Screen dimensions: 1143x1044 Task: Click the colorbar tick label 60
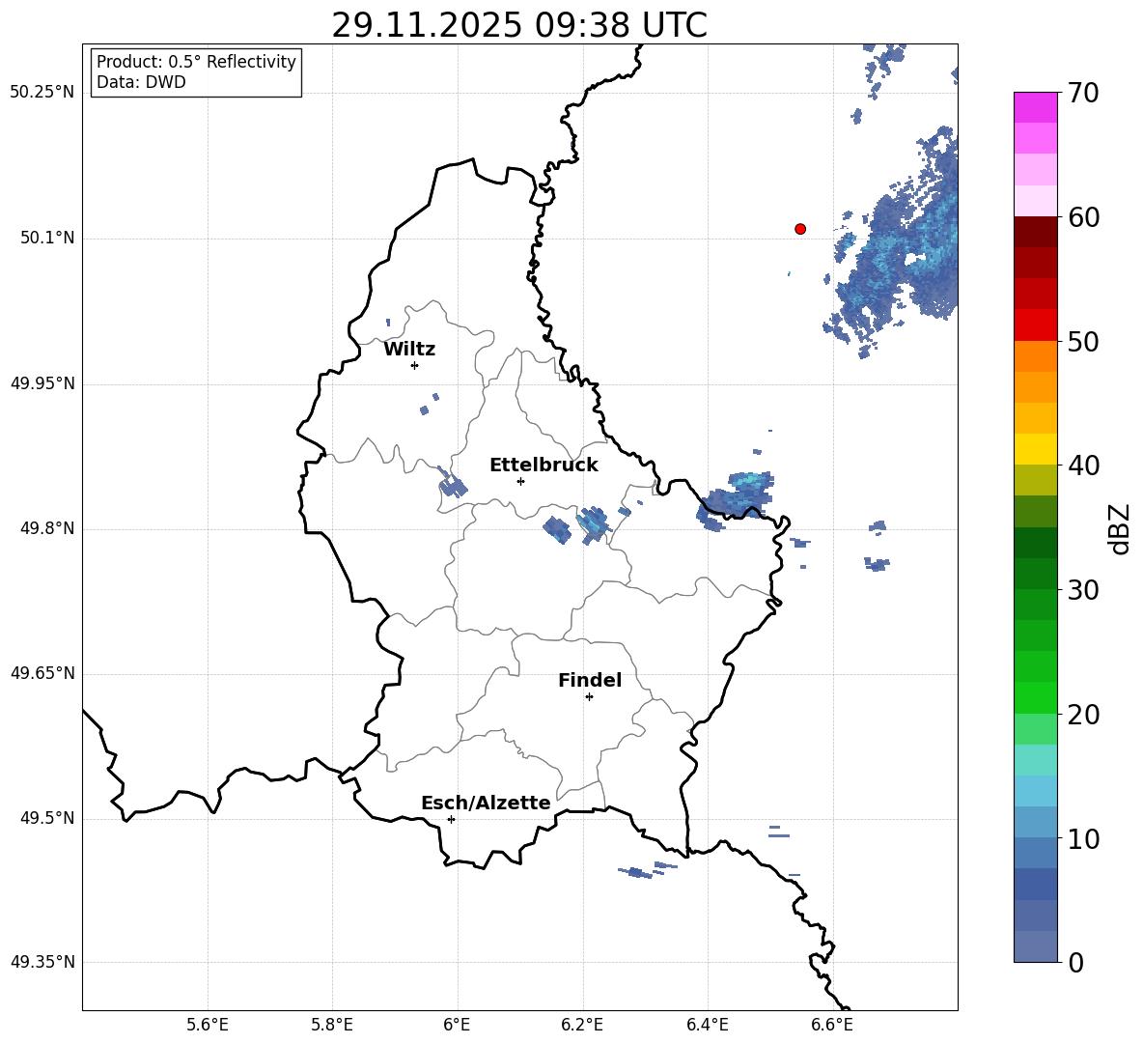(1083, 217)
